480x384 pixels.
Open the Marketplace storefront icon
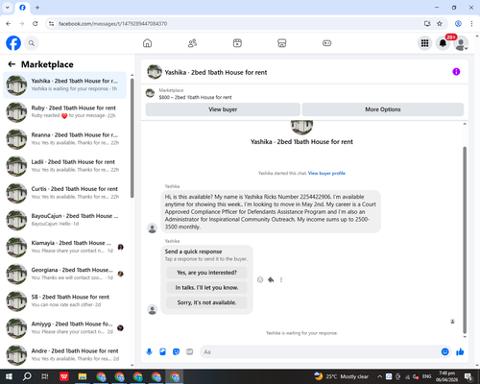coord(282,43)
